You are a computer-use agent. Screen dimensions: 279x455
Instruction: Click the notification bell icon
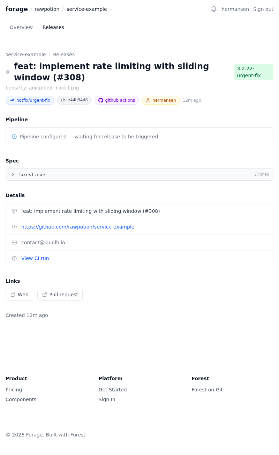tap(214, 9)
